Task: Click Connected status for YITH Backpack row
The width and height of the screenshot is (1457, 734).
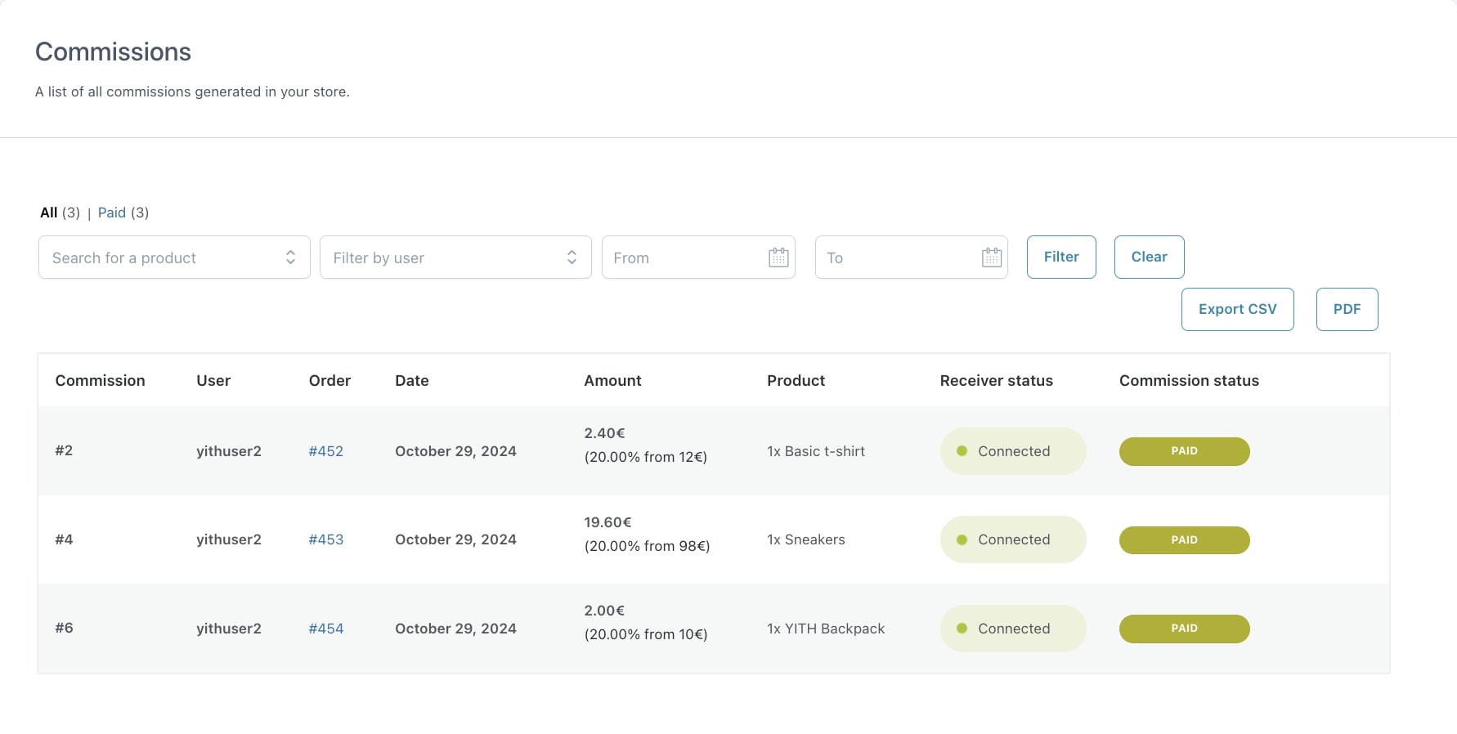Action: click(x=1012, y=629)
